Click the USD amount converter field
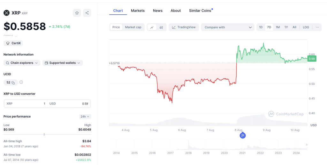 (69, 104)
